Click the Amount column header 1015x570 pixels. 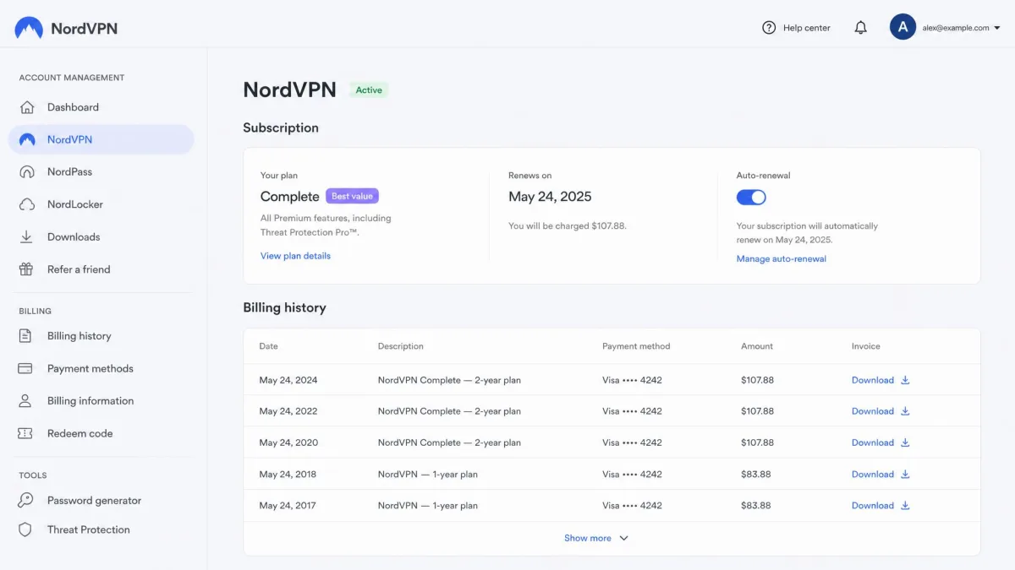(757, 346)
